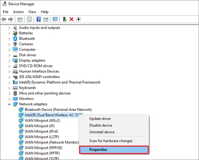Click the webcam icon beside Cameras
Image resolution: width=199 pixels, height=160 pixels.
click(15, 44)
